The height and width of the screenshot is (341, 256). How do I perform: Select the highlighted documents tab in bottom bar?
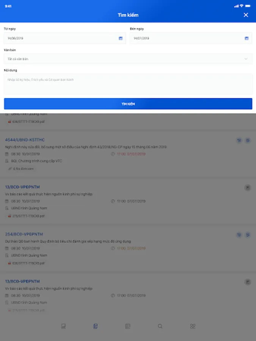[95, 326]
